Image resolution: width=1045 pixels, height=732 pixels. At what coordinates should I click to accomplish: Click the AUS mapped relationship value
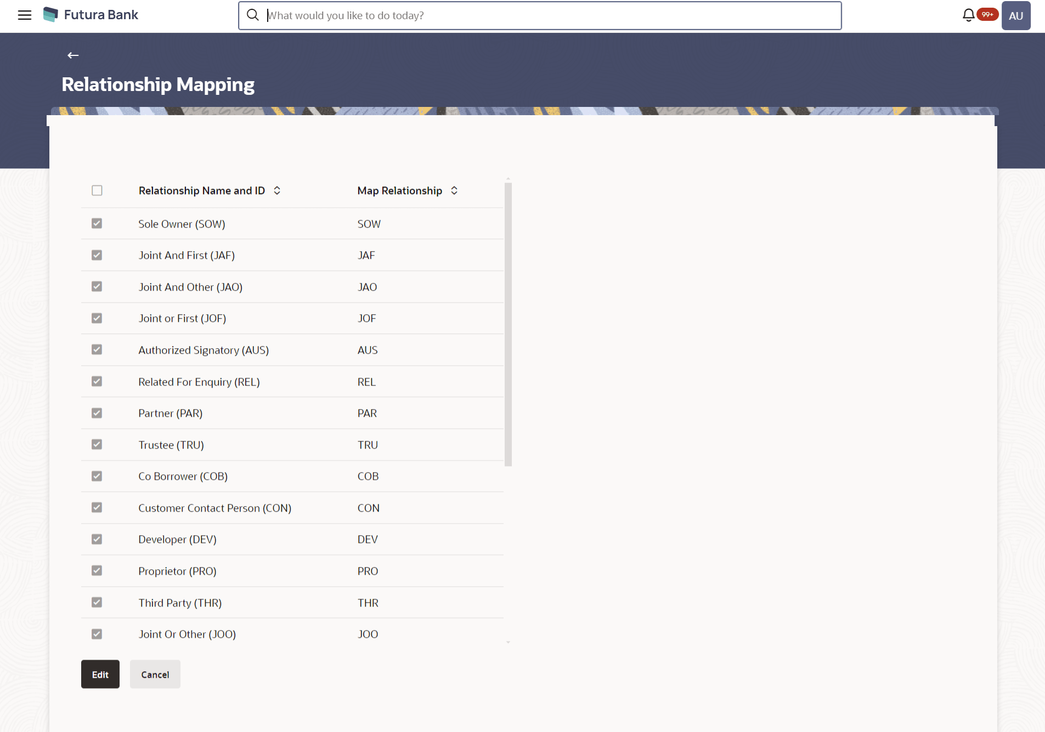coord(368,350)
